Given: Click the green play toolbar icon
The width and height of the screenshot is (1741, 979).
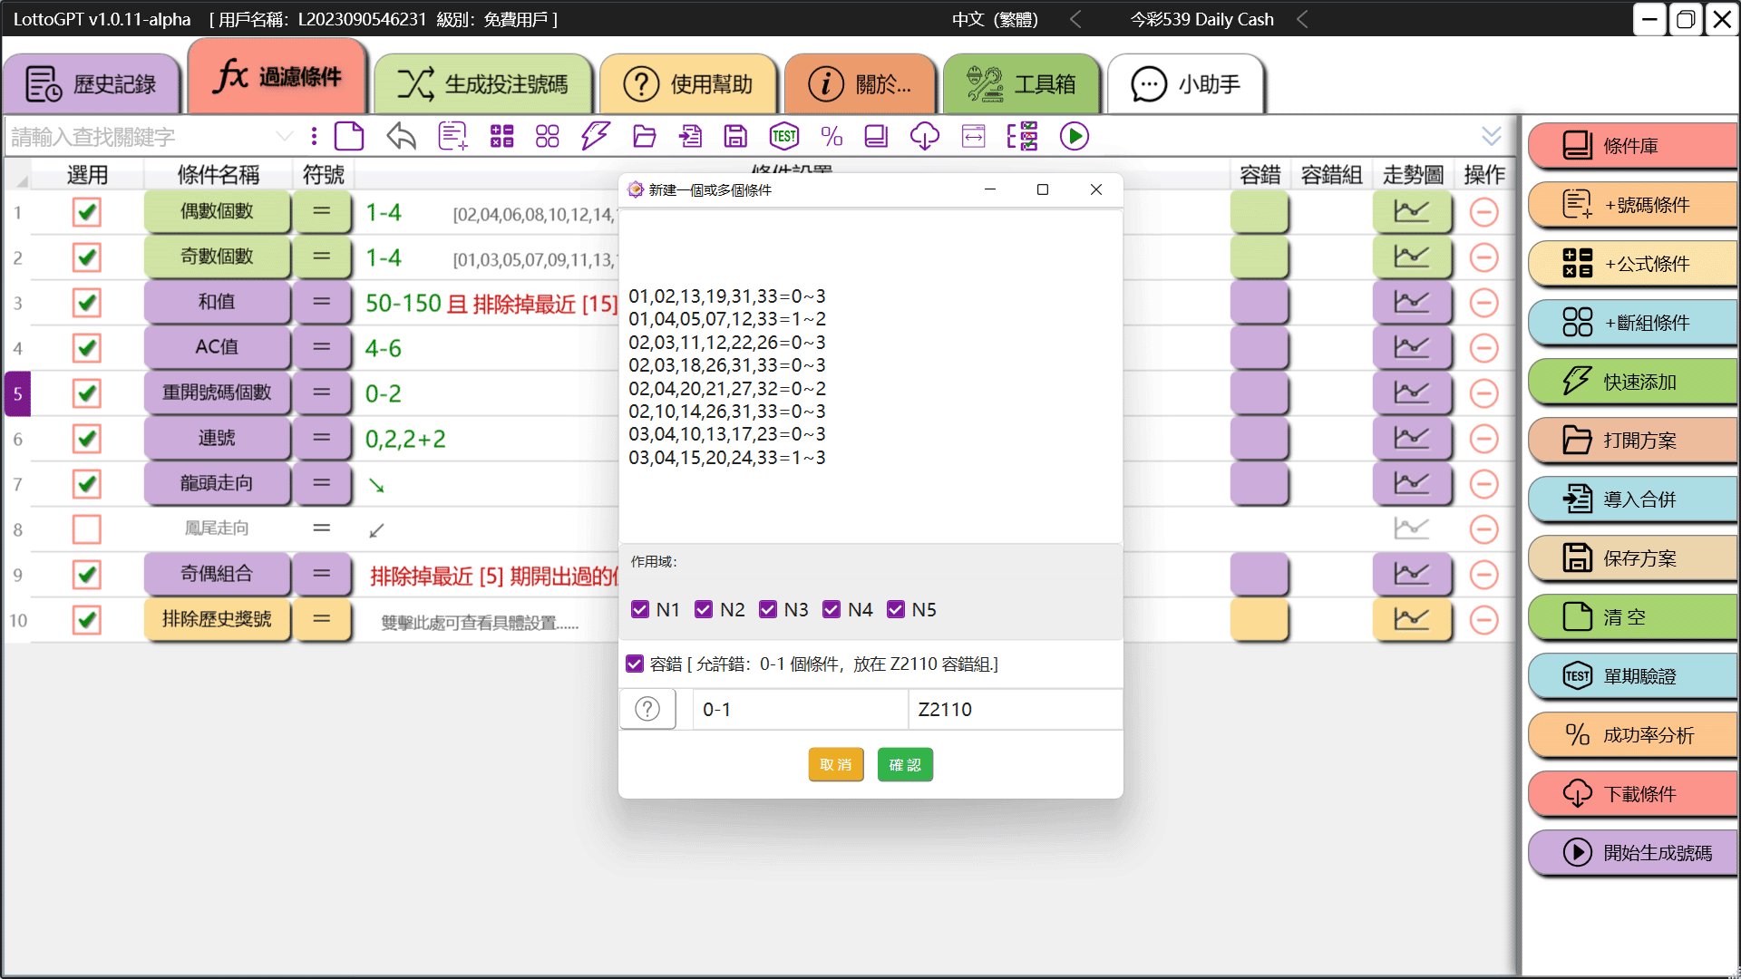Looking at the screenshot, I should [1075, 136].
